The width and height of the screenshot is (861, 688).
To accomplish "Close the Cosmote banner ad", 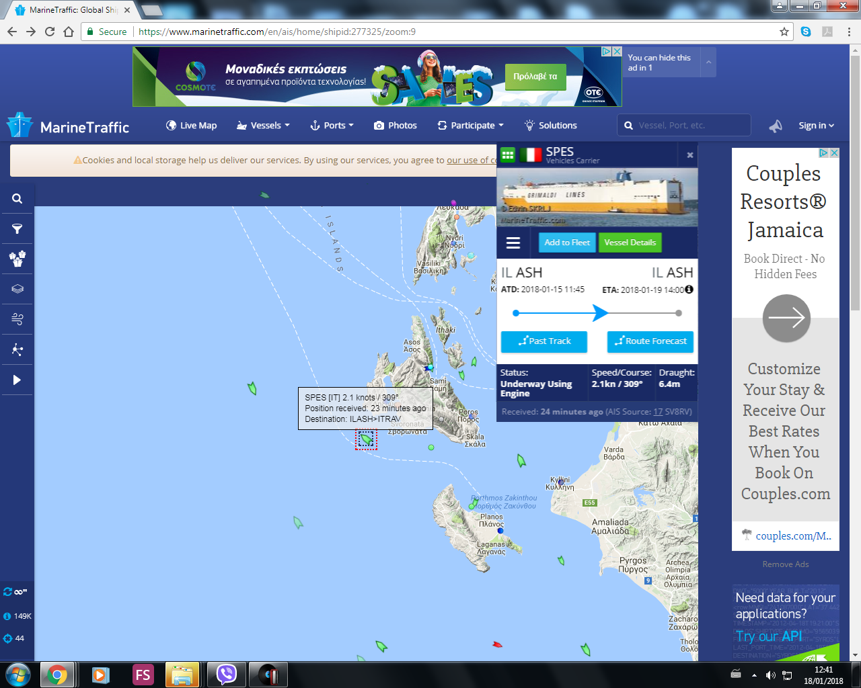I will pyautogui.click(x=616, y=52).
